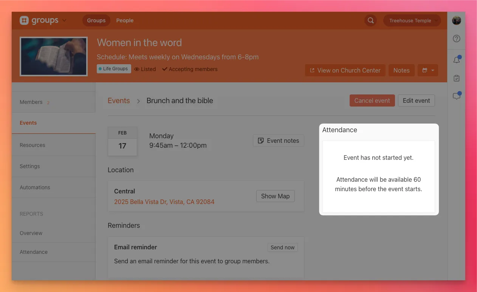
Task: Expand the calendar dropdown button
Action: tap(427, 70)
